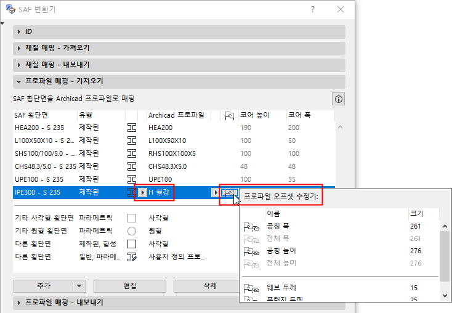
Task: Click 공칭 폭 modifier icon
Action: [251, 227]
